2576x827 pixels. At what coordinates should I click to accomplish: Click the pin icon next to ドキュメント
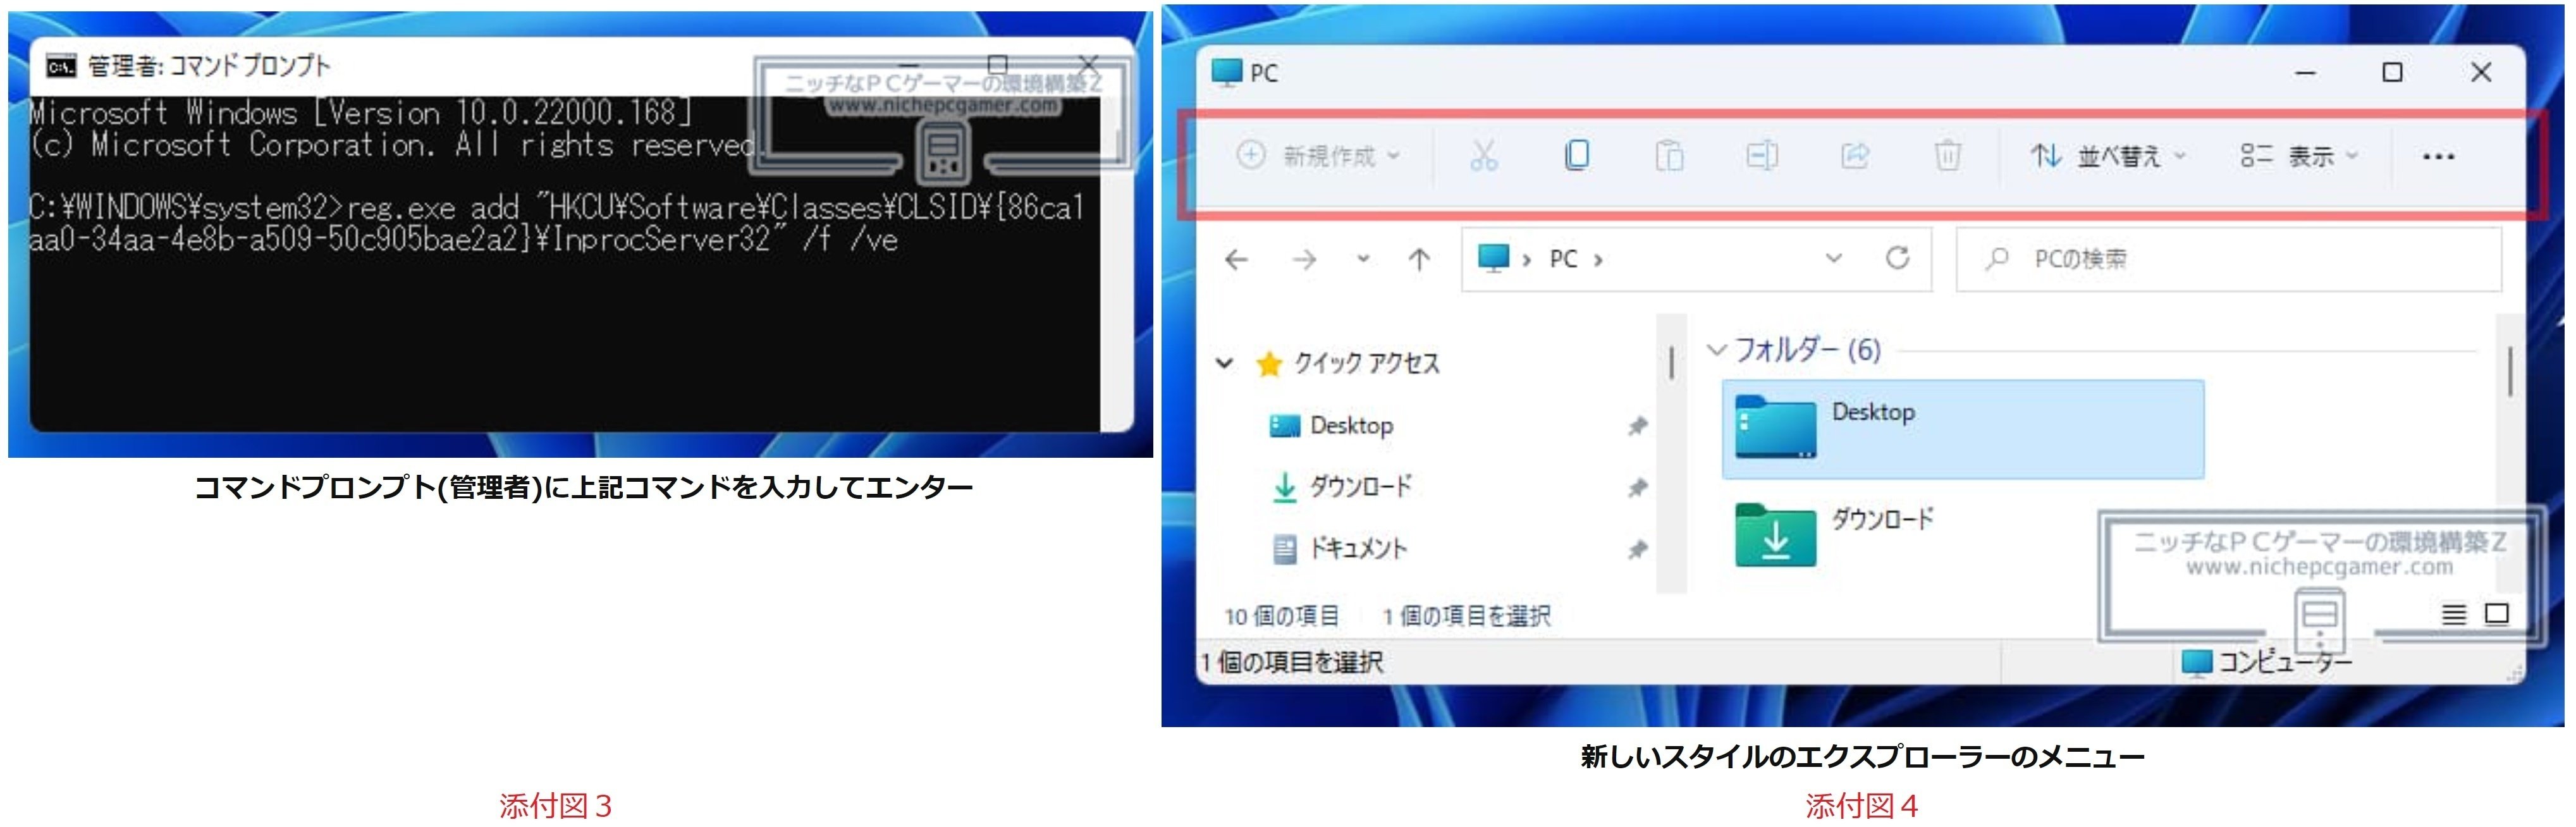coord(1637,550)
